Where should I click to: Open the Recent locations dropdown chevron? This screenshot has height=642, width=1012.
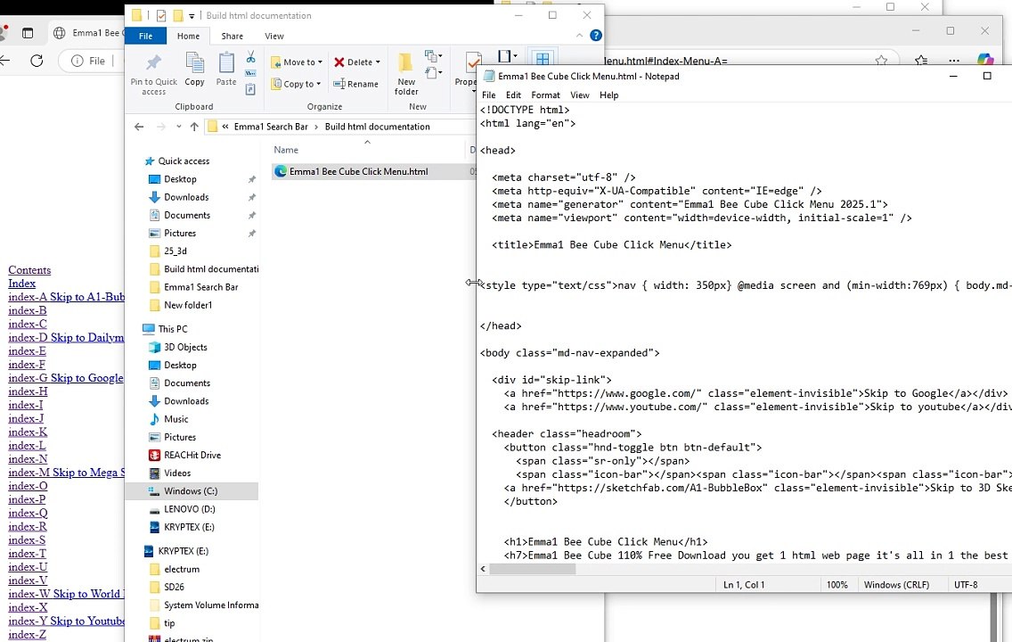pyautogui.click(x=179, y=127)
